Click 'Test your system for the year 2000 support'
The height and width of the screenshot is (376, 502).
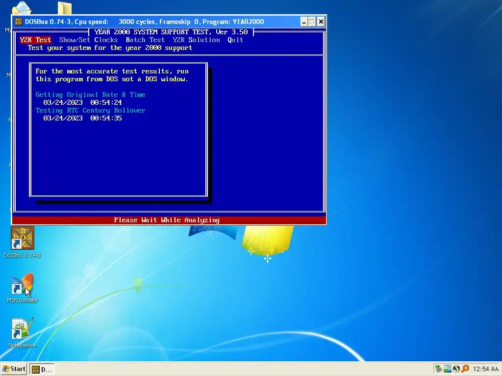tap(110, 48)
